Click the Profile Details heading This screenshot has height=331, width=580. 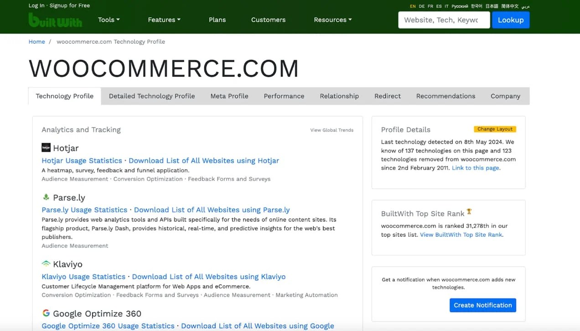pos(405,129)
